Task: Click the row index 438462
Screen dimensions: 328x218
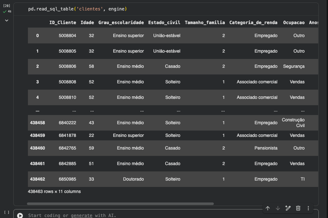Action: click(37, 179)
